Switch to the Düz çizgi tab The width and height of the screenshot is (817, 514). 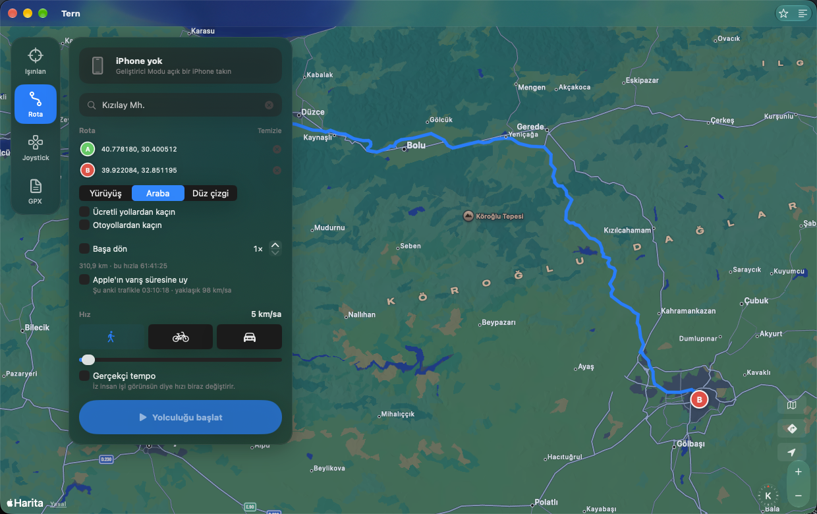(211, 193)
